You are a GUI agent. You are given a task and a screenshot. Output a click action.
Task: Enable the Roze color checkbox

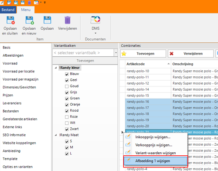coord(67,117)
